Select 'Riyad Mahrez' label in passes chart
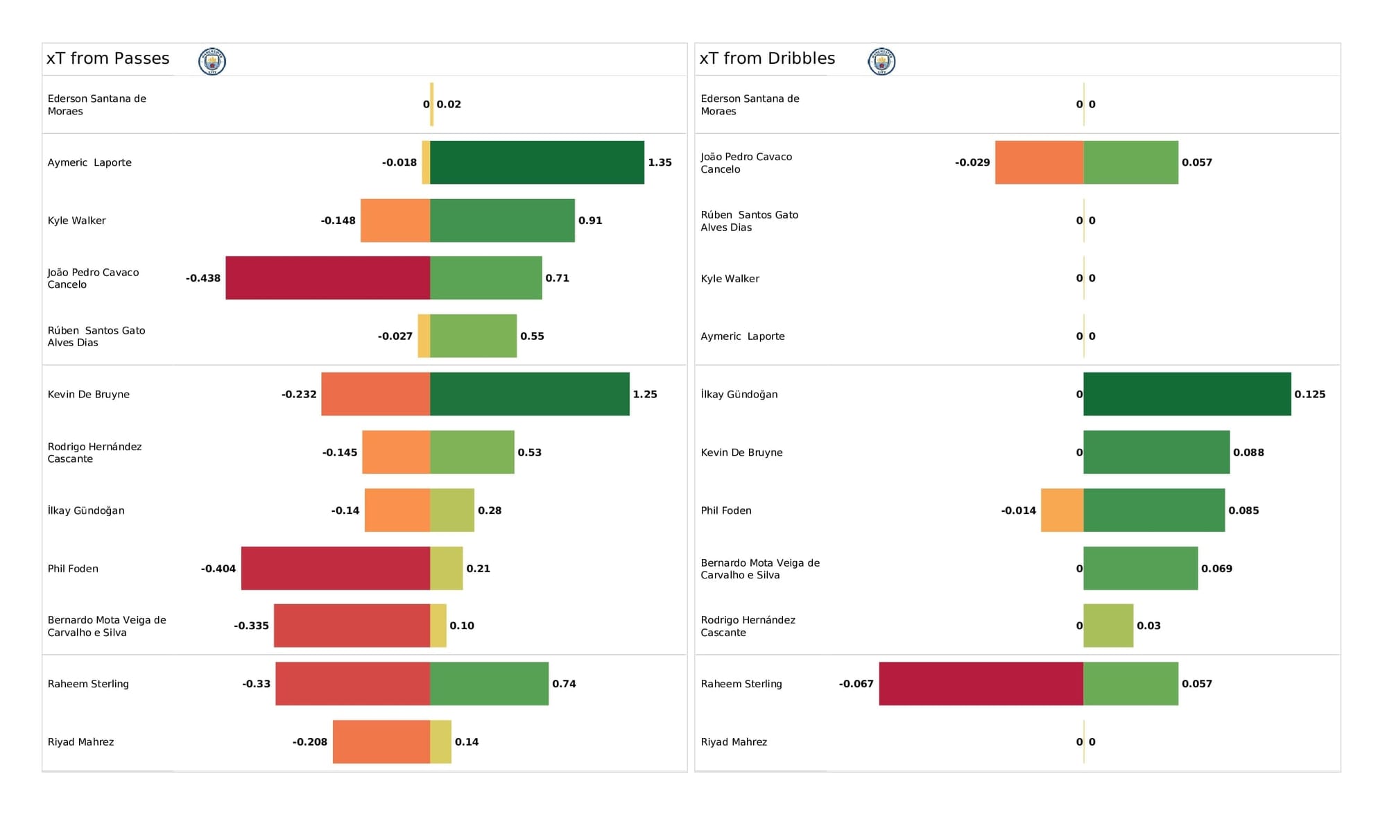The height and width of the screenshot is (815, 1387). pyautogui.click(x=80, y=741)
